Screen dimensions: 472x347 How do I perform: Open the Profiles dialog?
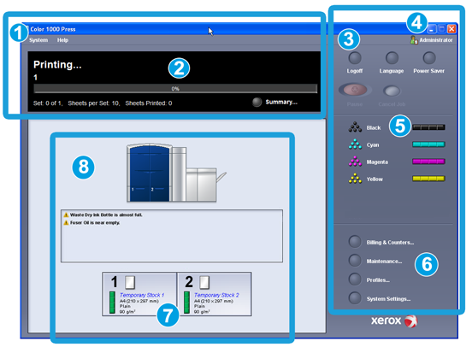[x=355, y=279]
